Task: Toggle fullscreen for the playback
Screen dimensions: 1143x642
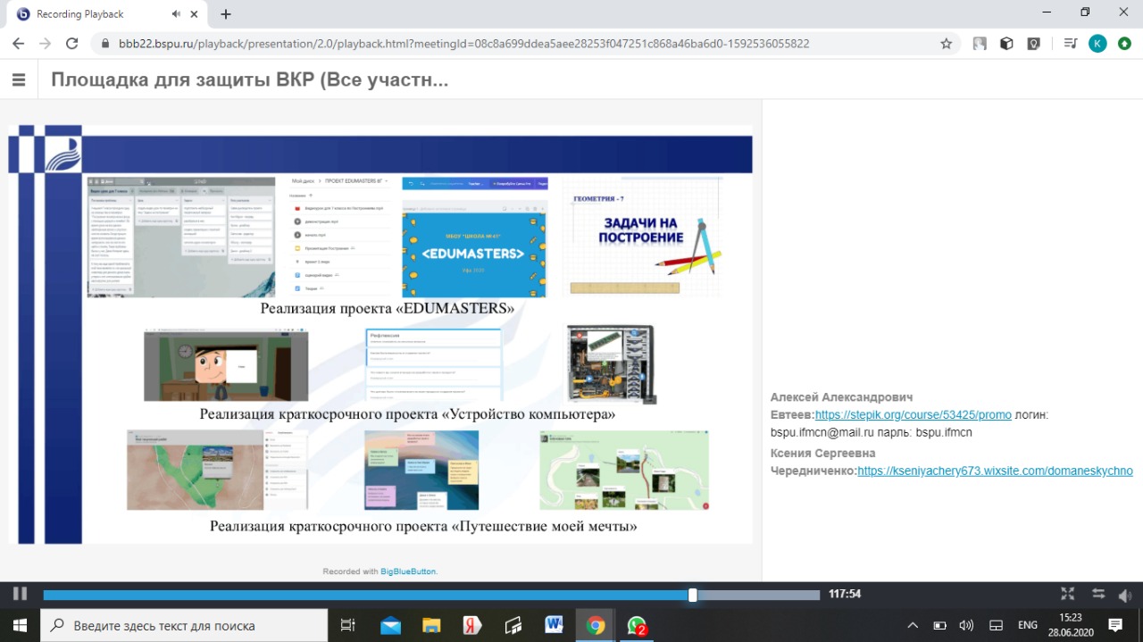Action: tap(1067, 594)
